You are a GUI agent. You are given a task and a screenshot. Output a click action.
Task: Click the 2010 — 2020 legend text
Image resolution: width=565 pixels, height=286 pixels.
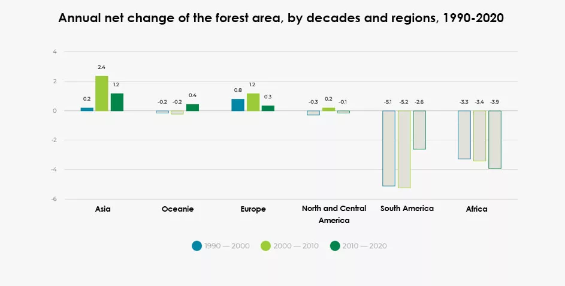pyautogui.click(x=365, y=246)
